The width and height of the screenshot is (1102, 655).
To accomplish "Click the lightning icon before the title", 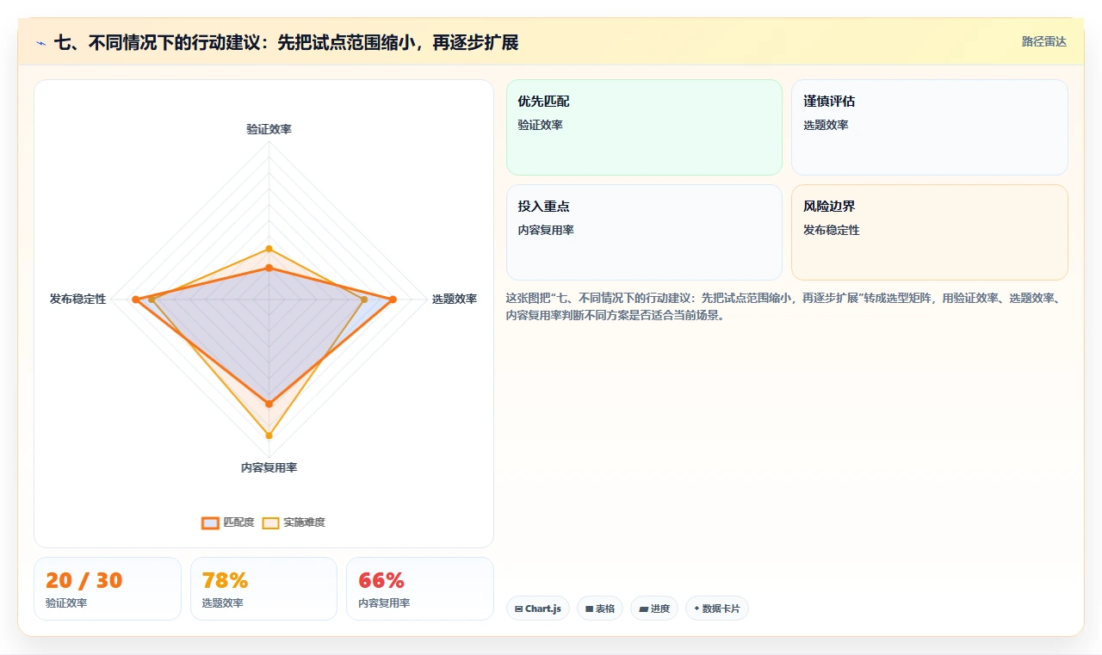I will (41, 43).
